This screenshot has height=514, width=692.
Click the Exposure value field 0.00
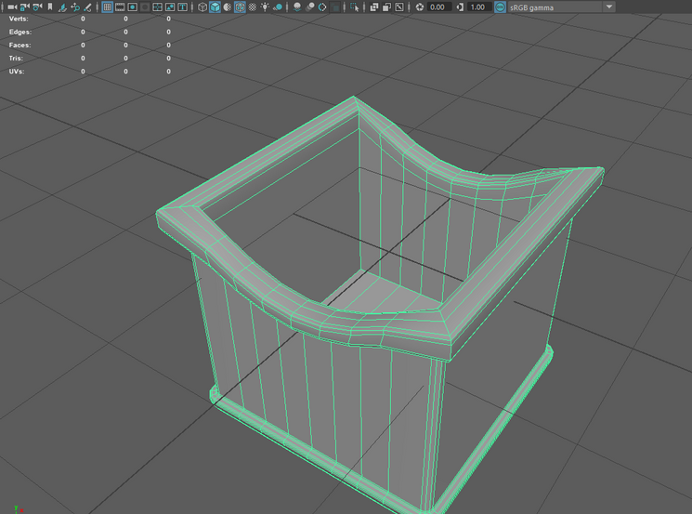pos(439,7)
